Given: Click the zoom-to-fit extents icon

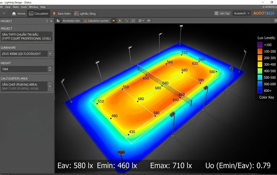Looking at the screenshot, I should click(133, 21).
